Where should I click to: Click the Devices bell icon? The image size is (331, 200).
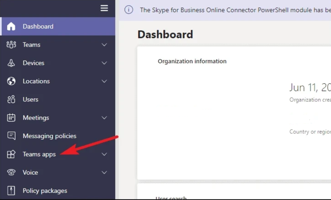point(11,63)
